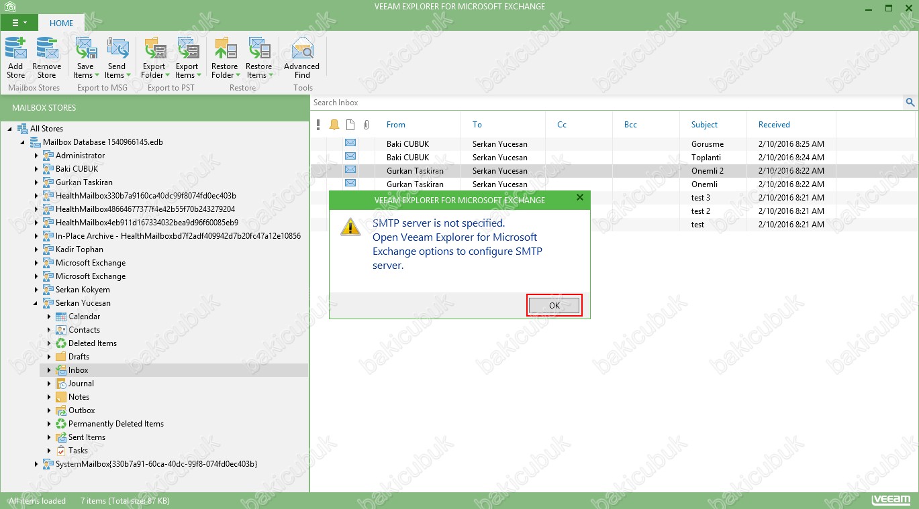This screenshot has height=509, width=919.
Task: Click the warning triangle icon in dialog
Action: point(350,227)
